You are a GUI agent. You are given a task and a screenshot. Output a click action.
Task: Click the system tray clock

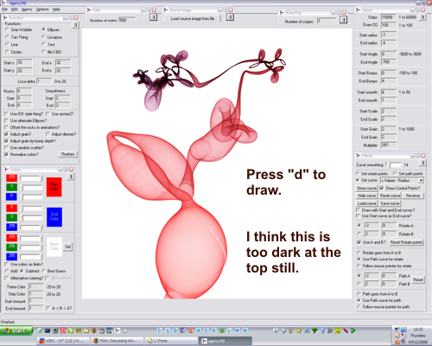click(417, 329)
